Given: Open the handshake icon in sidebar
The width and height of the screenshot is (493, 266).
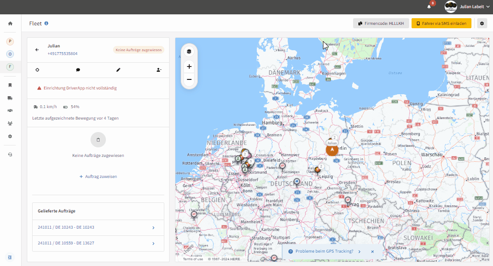Looking at the screenshot, I should 10,111.
